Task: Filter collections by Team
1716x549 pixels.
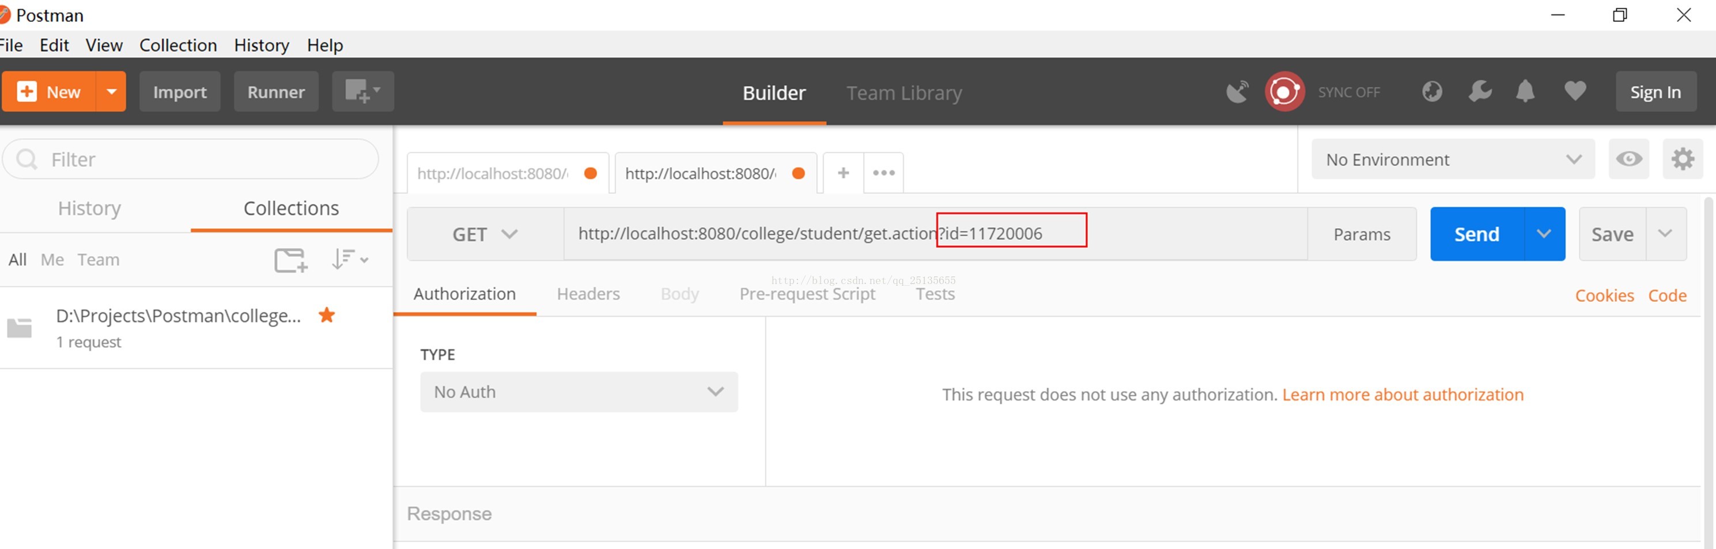Action: 98,259
